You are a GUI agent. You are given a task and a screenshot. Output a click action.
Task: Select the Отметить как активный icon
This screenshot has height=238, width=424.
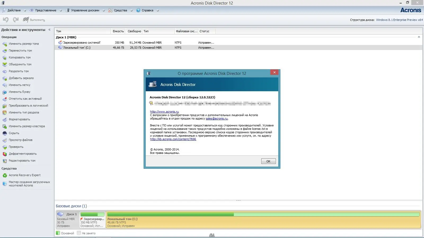click(x=5, y=99)
